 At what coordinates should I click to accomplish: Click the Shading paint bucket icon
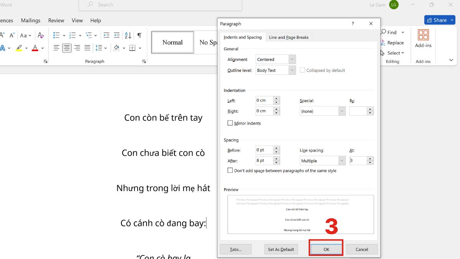point(117,48)
